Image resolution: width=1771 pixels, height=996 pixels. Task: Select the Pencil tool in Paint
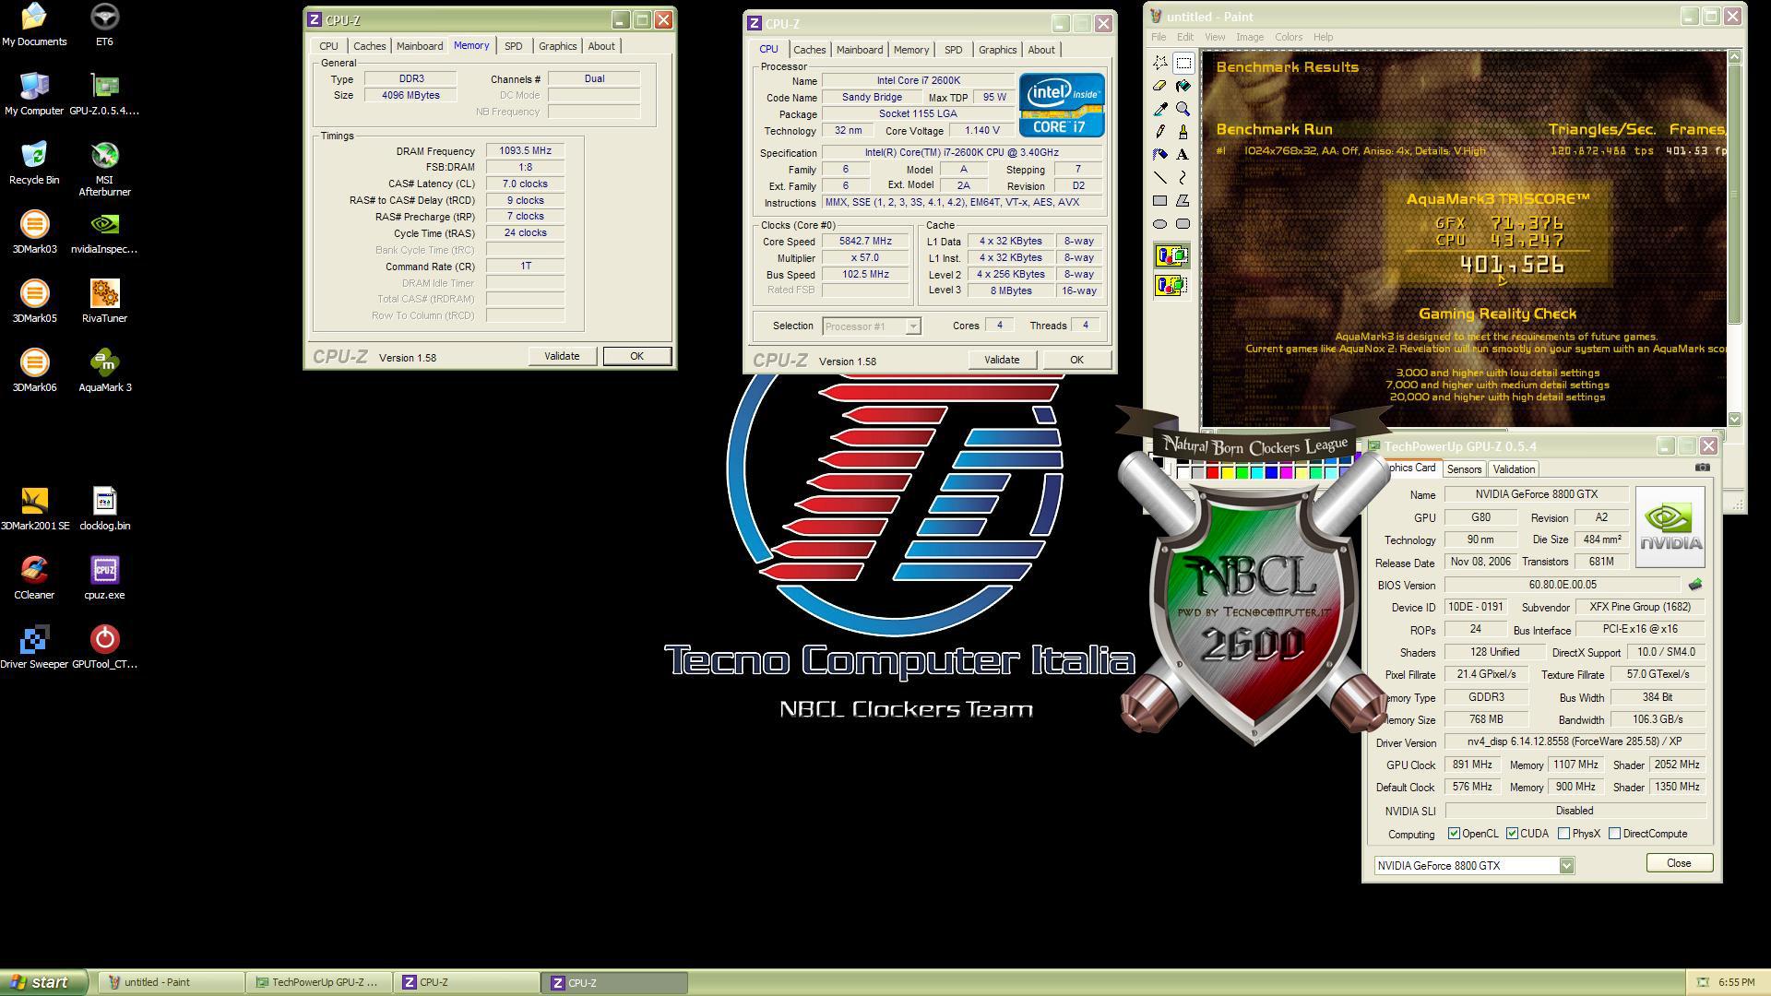click(1160, 132)
